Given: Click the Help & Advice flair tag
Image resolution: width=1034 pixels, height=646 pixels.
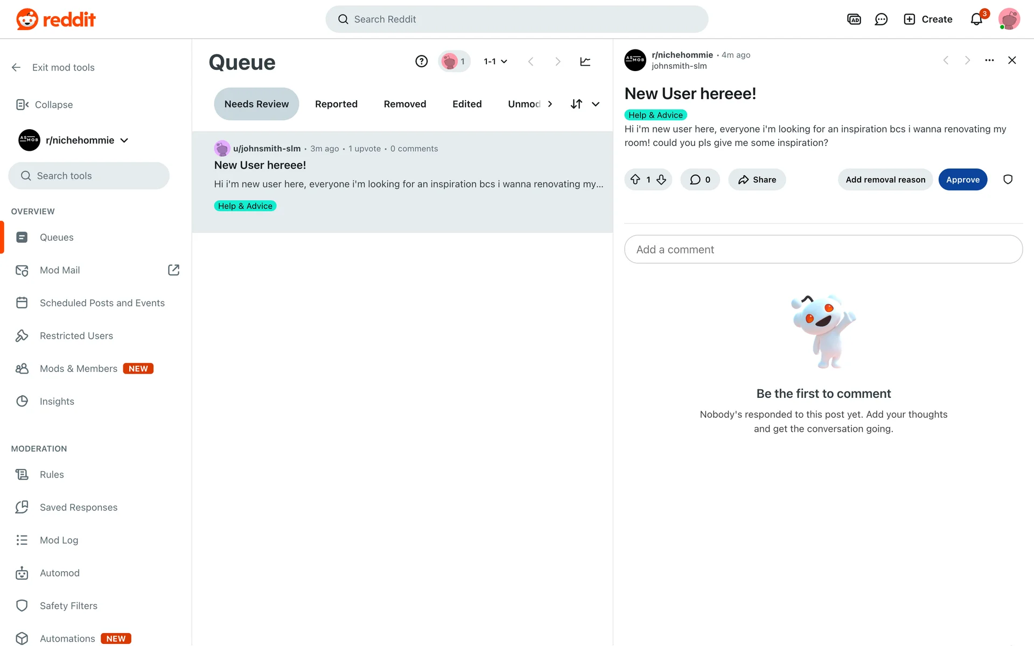Looking at the screenshot, I should pyautogui.click(x=655, y=115).
